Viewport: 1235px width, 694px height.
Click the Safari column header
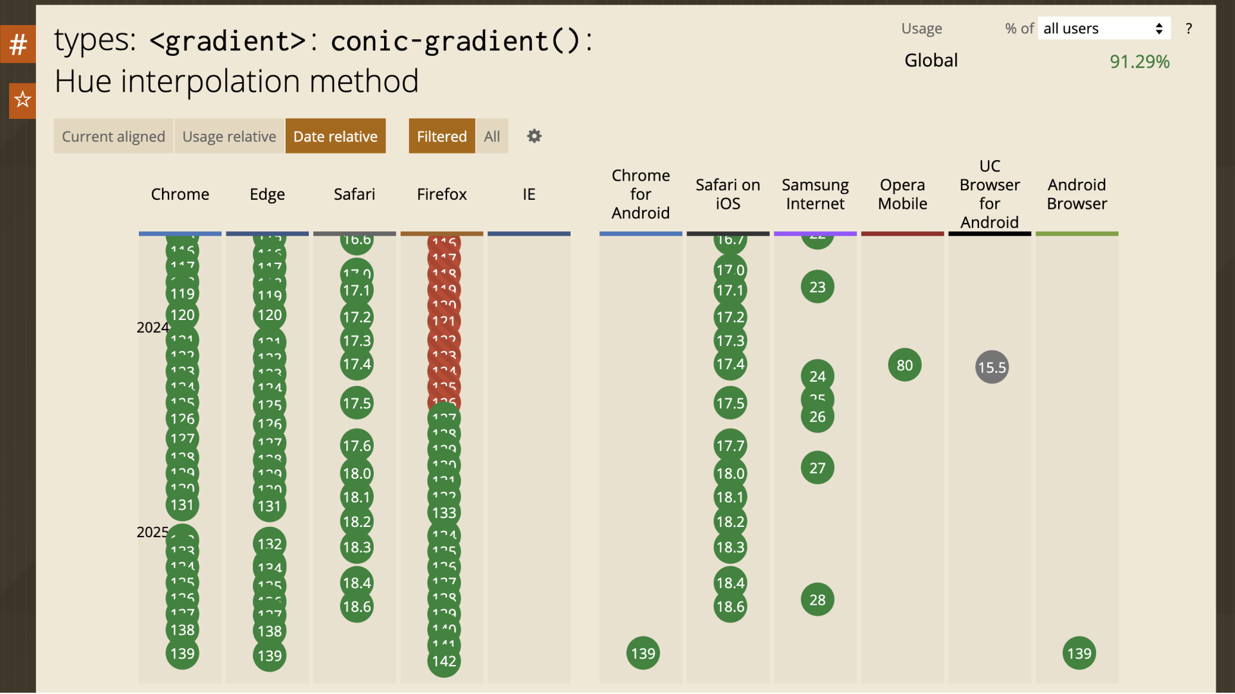click(354, 194)
